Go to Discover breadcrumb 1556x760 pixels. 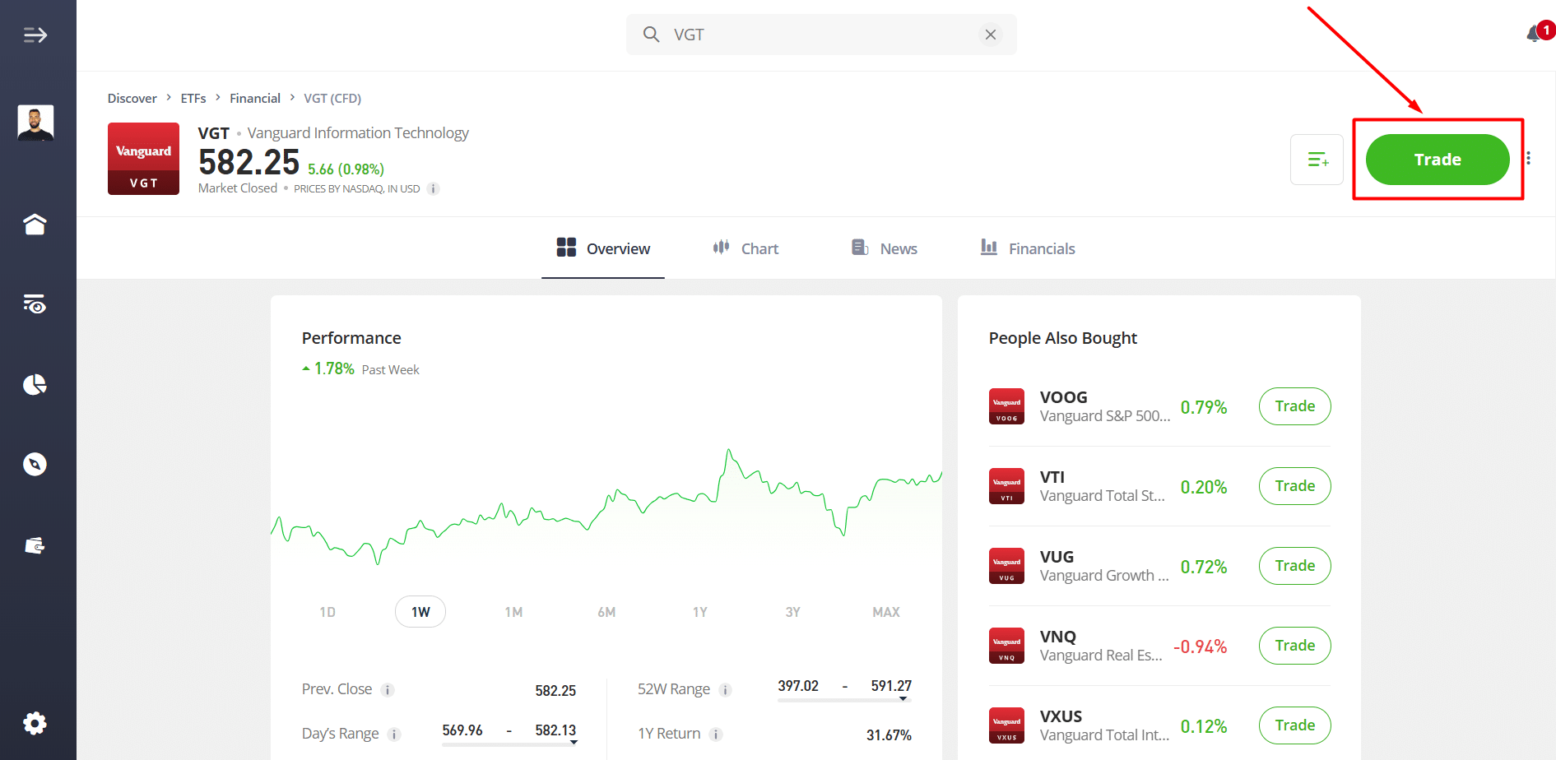(x=132, y=98)
